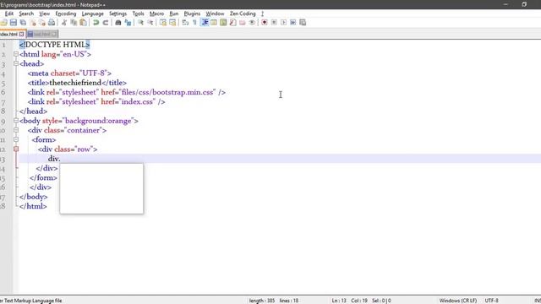
Task: Open the question mark help menu
Action: click(x=262, y=14)
